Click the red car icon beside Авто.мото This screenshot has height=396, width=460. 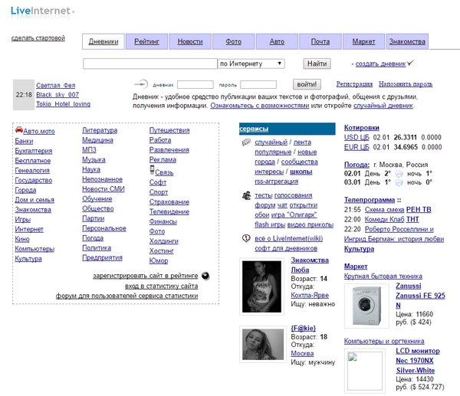click(x=18, y=130)
